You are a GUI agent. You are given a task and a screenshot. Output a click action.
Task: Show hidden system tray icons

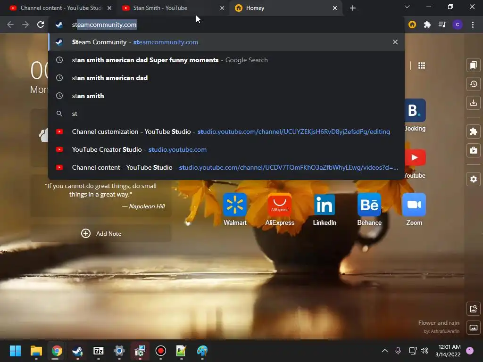pyautogui.click(x=385, y=351)
